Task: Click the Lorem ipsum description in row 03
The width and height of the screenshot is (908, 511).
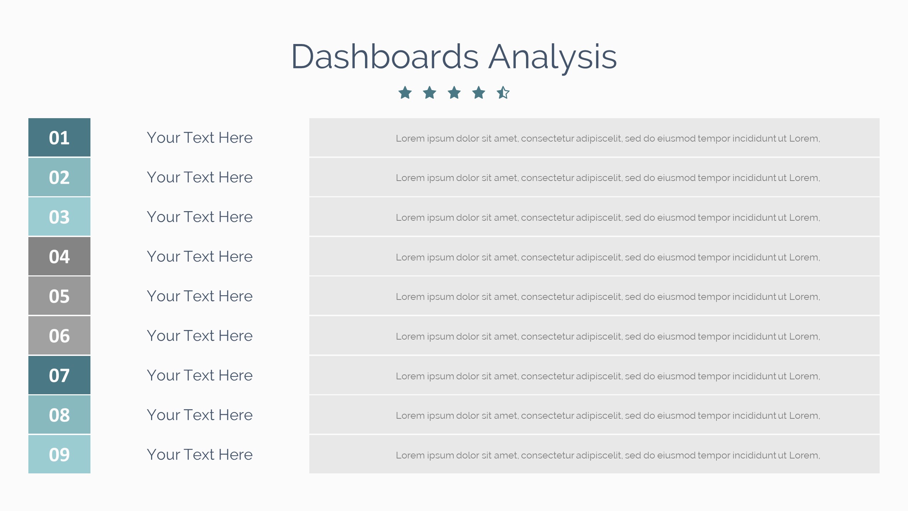Action: 608,218
